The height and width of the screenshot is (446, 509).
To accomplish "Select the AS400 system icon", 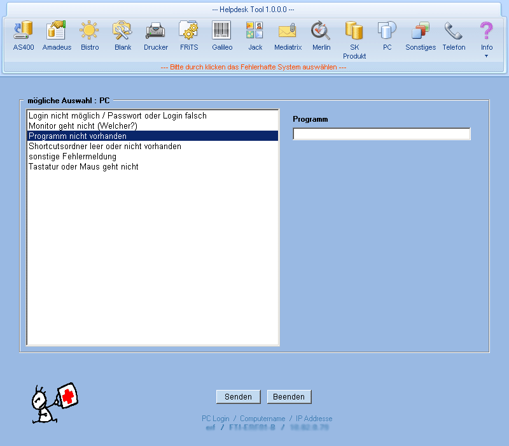I will 24,31.
